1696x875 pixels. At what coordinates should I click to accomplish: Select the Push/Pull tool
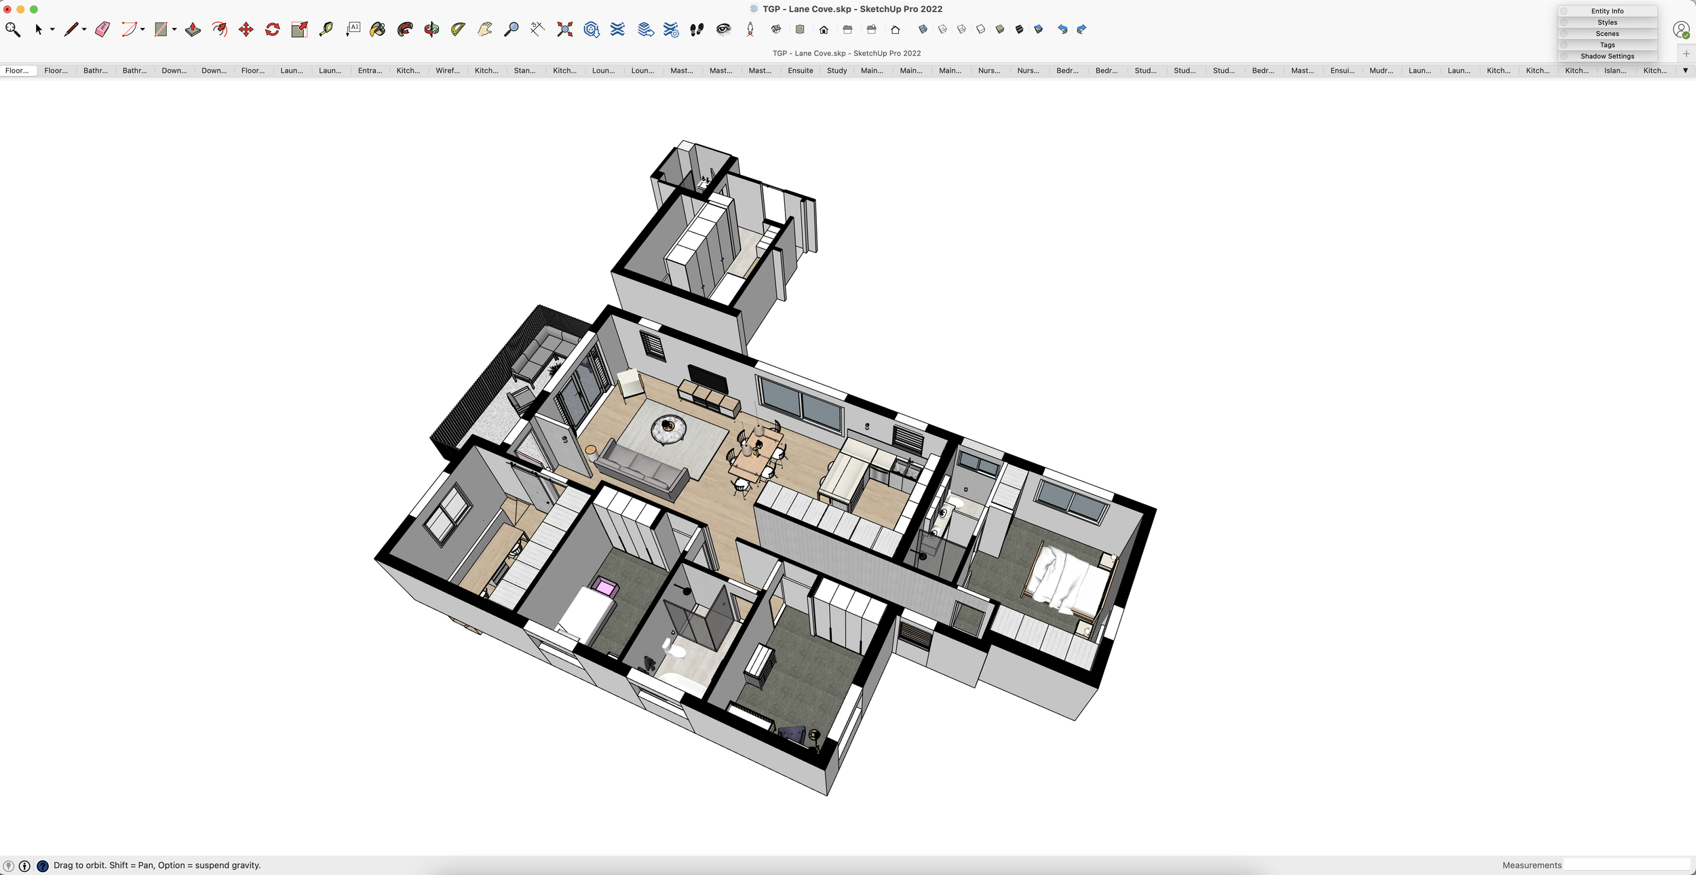pos(193,29)
